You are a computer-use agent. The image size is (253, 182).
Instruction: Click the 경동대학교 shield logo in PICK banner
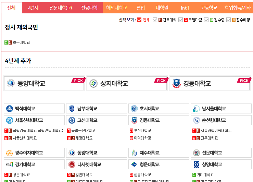click(176, 83)
